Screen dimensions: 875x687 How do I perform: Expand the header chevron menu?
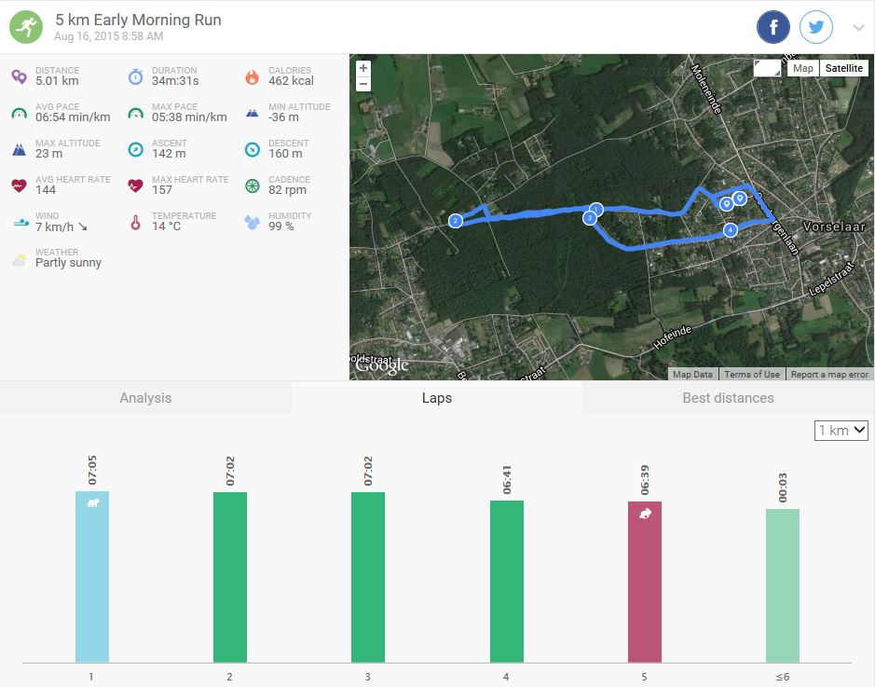(858, 28)
